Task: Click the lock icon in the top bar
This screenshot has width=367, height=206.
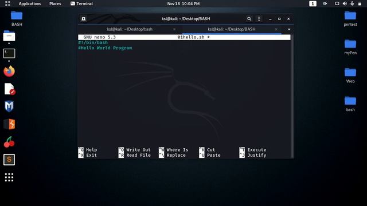Action: [x=360, y=4]
